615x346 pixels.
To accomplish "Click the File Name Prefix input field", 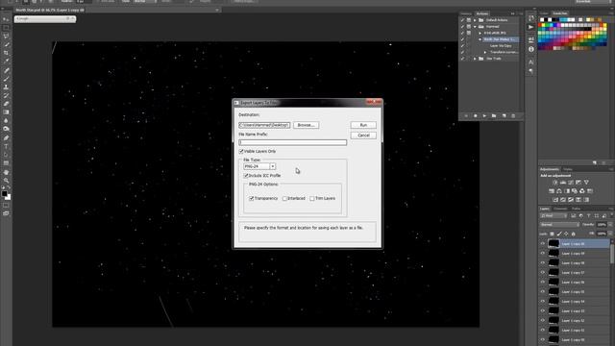I will [292, 142].
